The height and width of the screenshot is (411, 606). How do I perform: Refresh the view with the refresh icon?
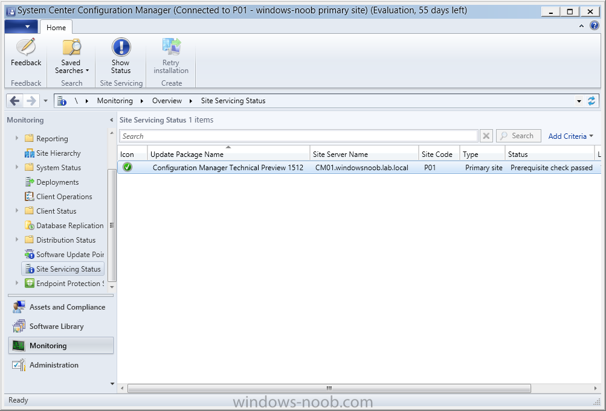pyautogui.click(x=591, y=101)
